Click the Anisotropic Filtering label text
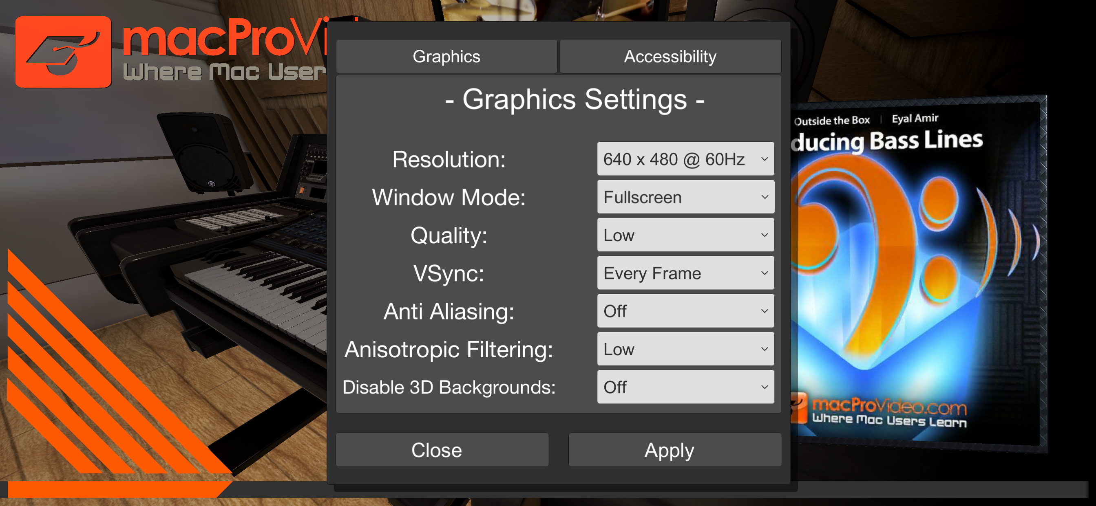The width and height of the screenshot is (1096, 506). (x=449, y=350)
